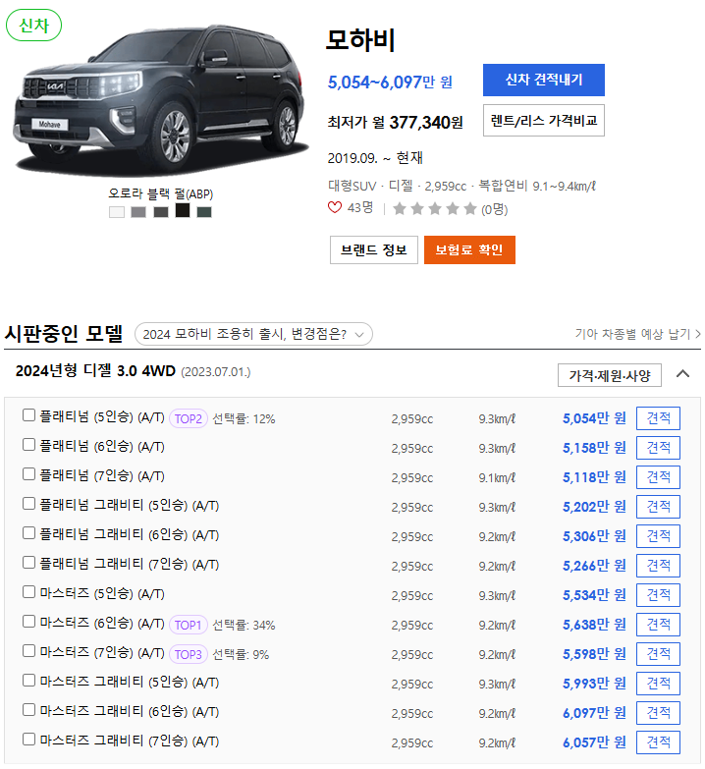
Task: Click 견적 for 5,158만 원 trim
Action: [658, 448]
